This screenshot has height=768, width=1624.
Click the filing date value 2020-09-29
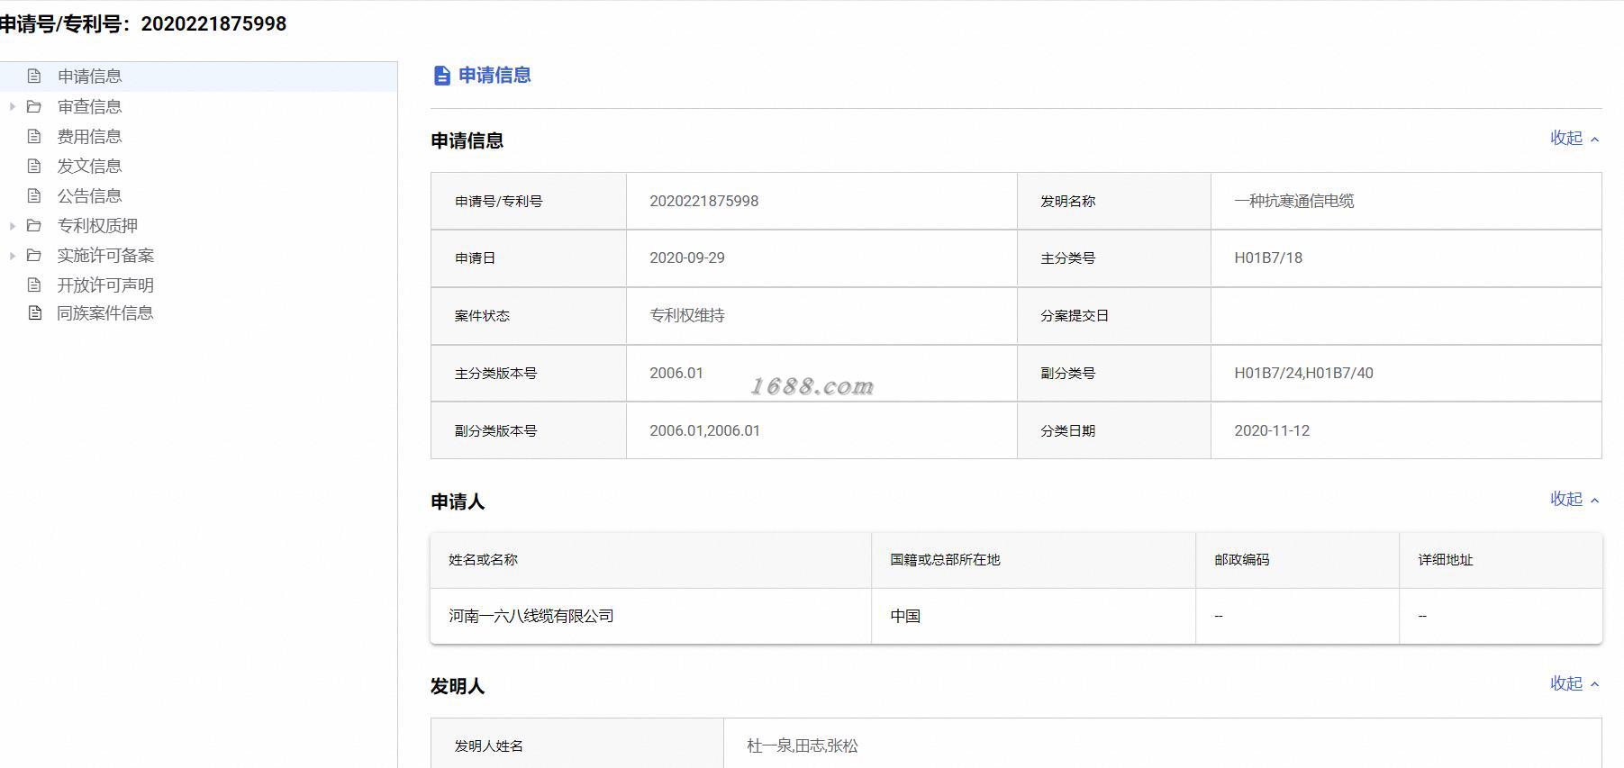pos(687,258)
